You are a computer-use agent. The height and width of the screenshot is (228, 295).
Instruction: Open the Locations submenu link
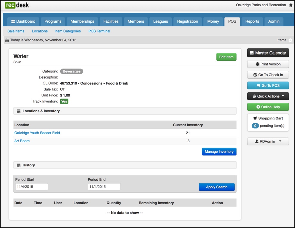tap(40, 31)
